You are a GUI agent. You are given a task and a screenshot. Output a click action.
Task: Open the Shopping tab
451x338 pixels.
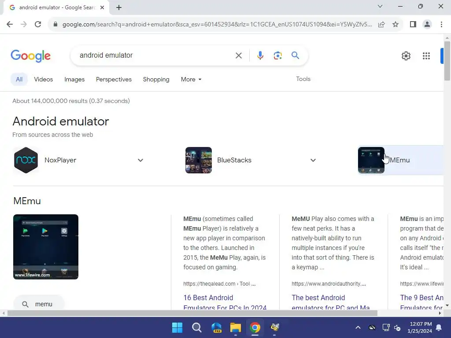pos(156,79)
